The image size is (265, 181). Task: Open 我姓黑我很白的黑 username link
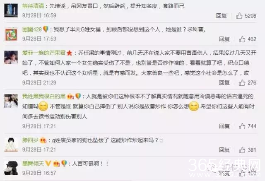44,97
